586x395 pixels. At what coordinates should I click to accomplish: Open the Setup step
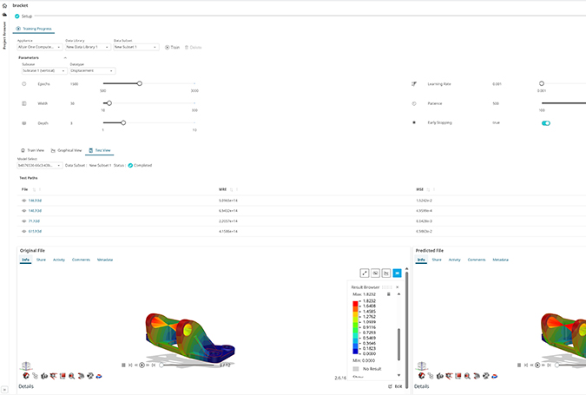(x=23, y=16)
